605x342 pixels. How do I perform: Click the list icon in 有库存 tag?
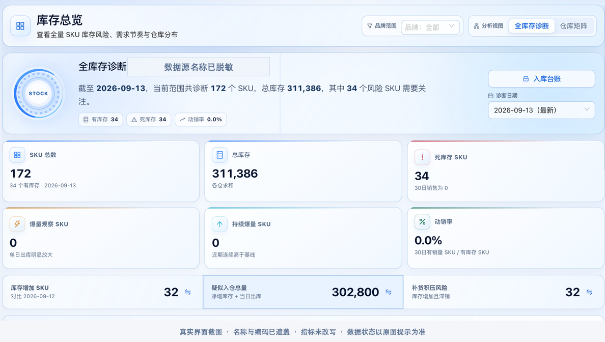point(86,120)
